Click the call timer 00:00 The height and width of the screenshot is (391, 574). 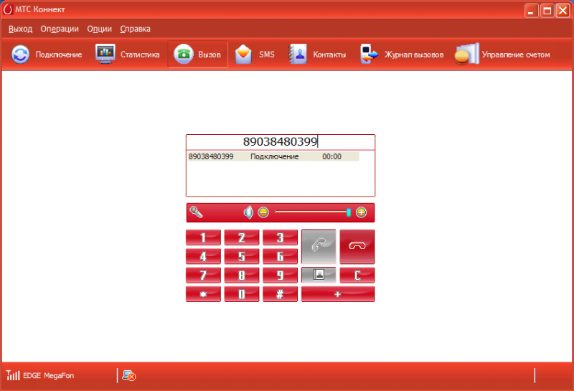(331, 156)
